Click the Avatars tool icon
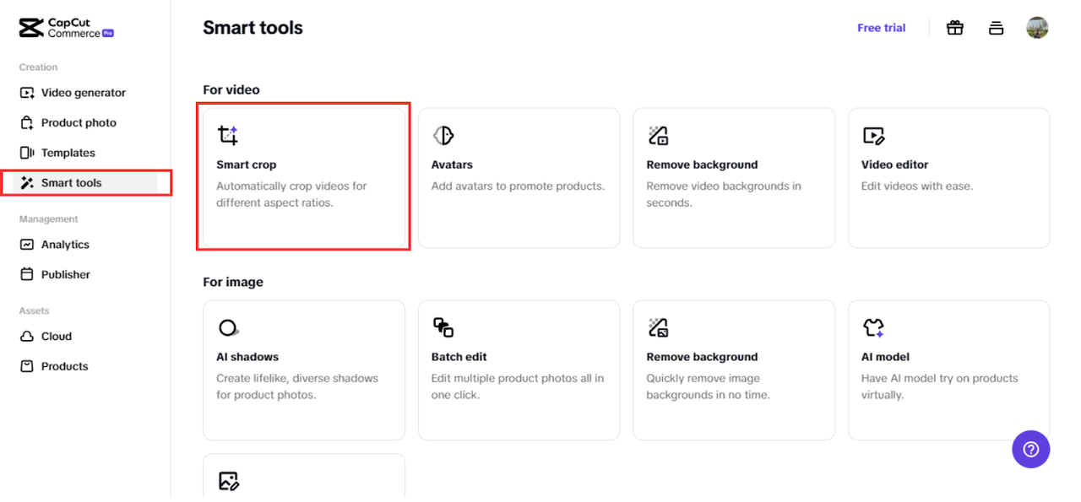The image size is (1081, 502). pyautogui.click(x=443, y=135)
